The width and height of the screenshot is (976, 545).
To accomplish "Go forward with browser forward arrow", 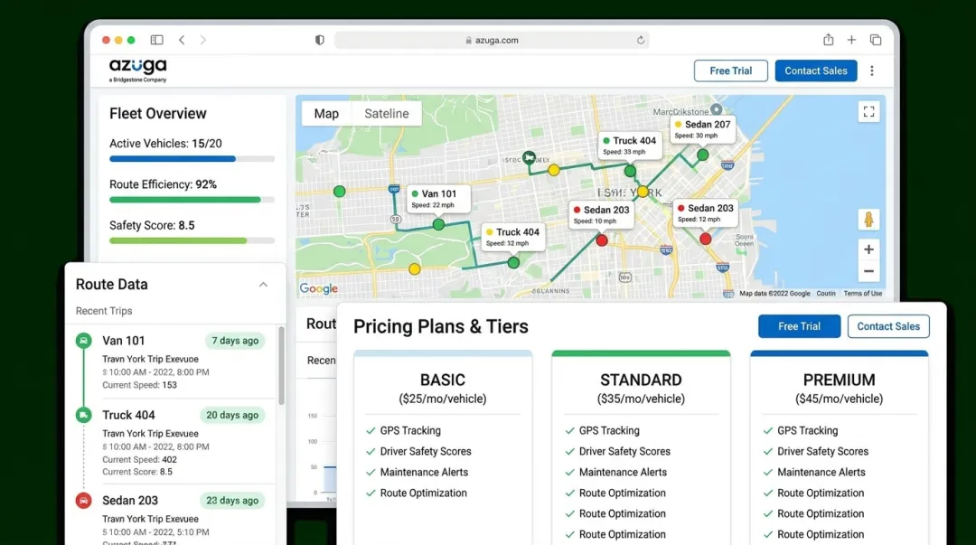I will coord(203,40).
